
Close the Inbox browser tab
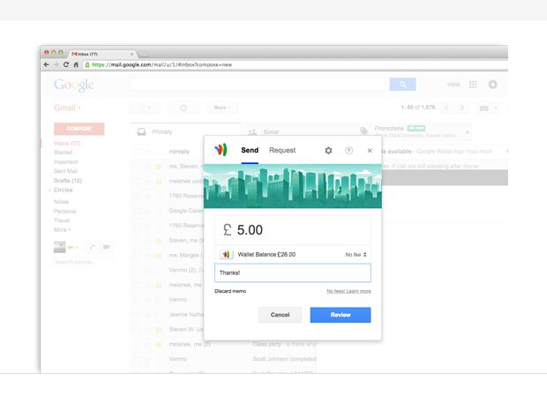(131, 54)
